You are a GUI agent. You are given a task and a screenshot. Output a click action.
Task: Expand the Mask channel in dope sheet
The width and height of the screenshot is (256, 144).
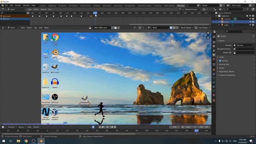pyautogui.click(x=1, y=19)
